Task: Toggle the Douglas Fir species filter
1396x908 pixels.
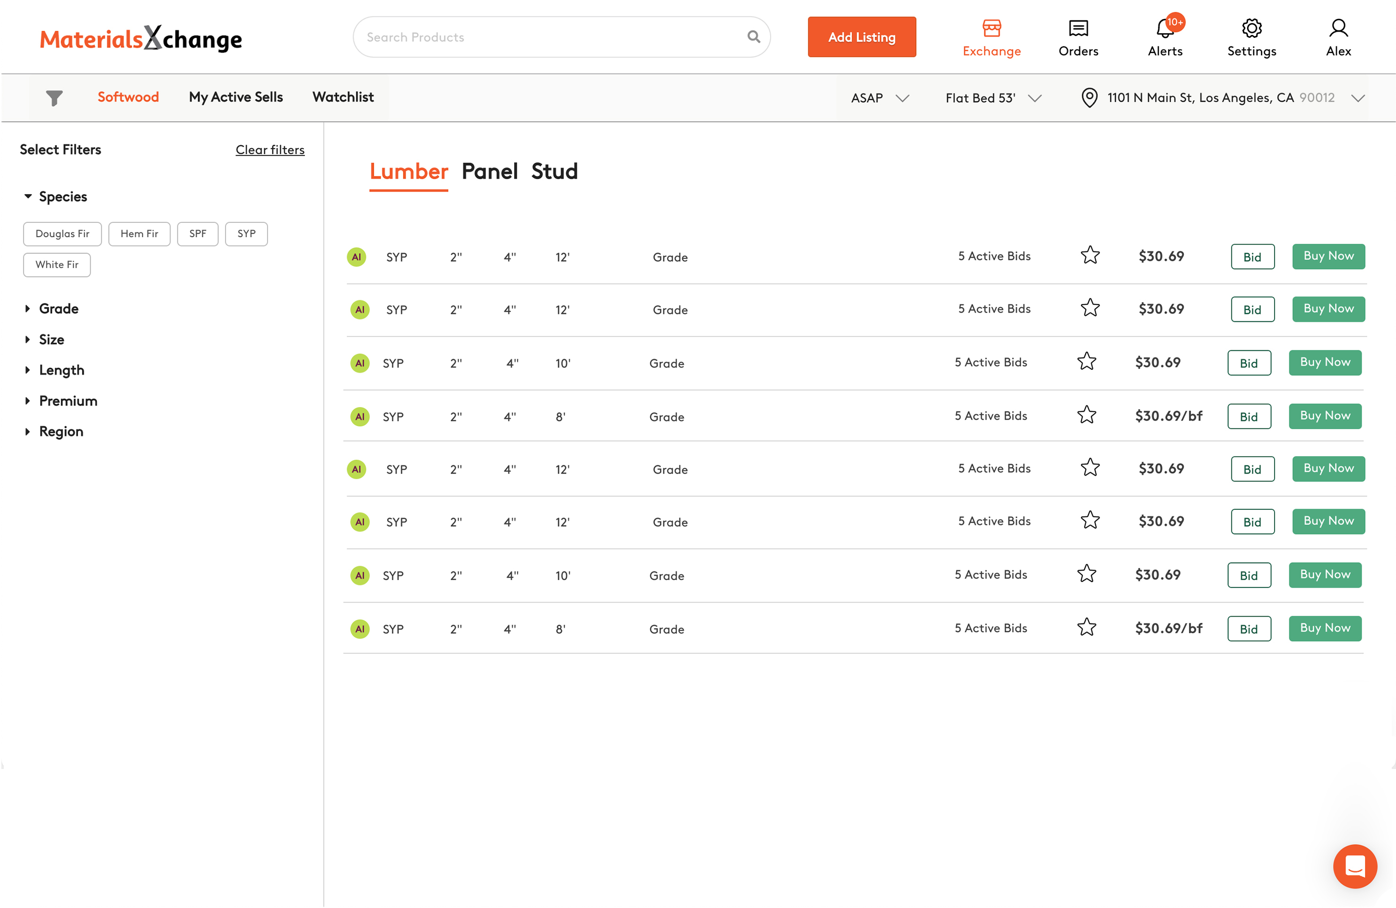Action: coord(62,234)
